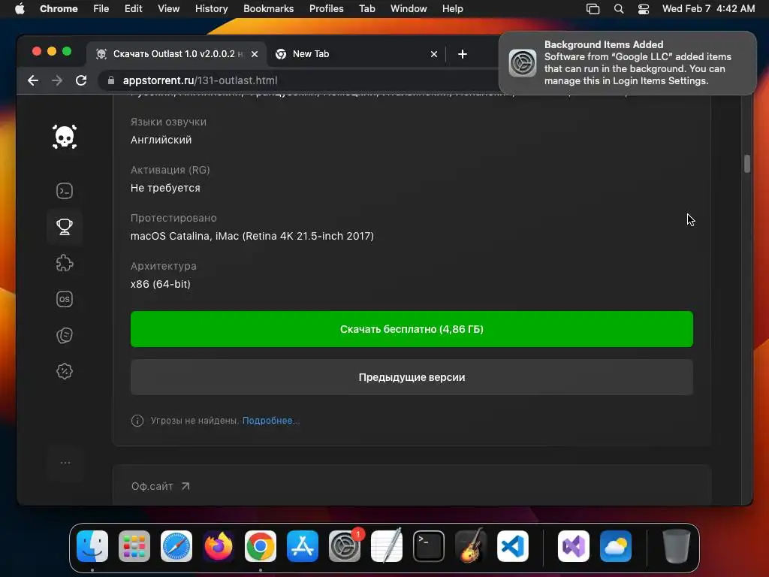Launch Firefox from the Dock
Image resolution: width=769 pixels, height=577 pixels.
219,546
